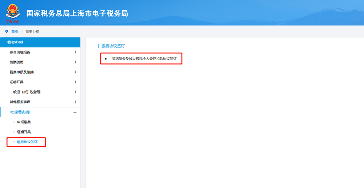Go to 首页 via breadcrumb link
Screen dimensions: 364x188
coord(15,32)
